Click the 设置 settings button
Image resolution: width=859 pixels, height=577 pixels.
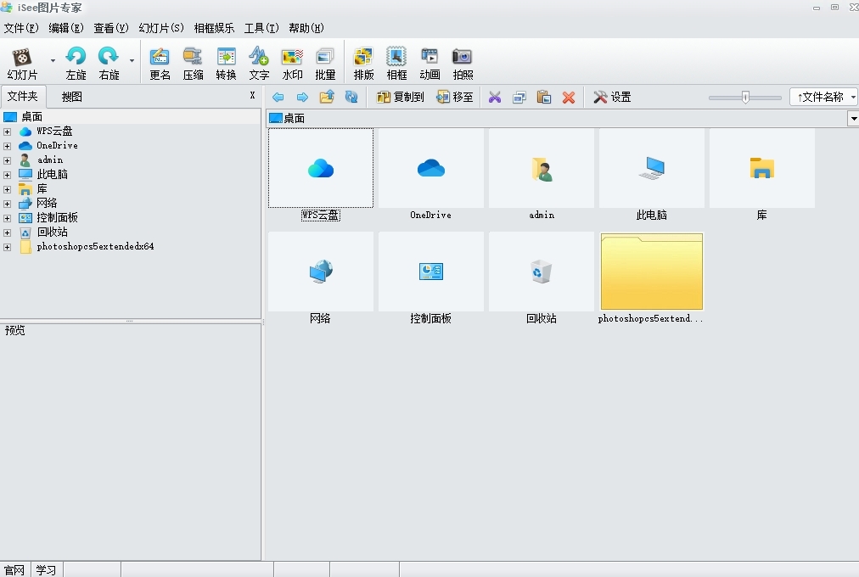click(613, 97)
